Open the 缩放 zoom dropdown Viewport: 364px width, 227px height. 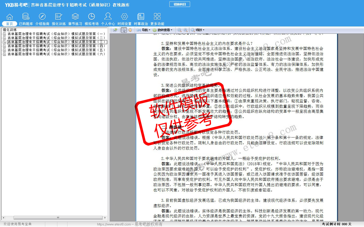pyautogui.click(x=198, y=30)
